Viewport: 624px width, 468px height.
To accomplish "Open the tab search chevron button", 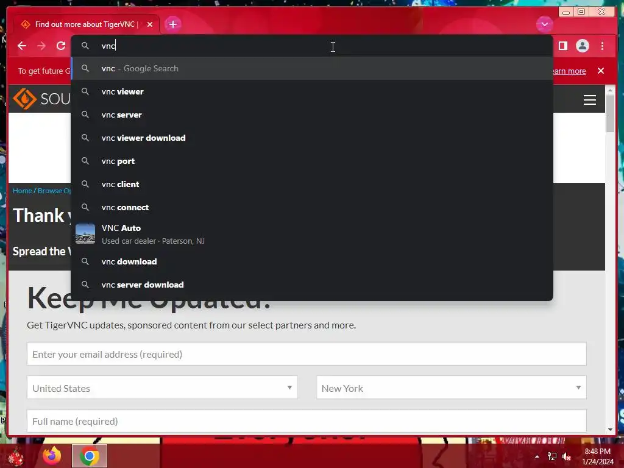I will [544, 24].
